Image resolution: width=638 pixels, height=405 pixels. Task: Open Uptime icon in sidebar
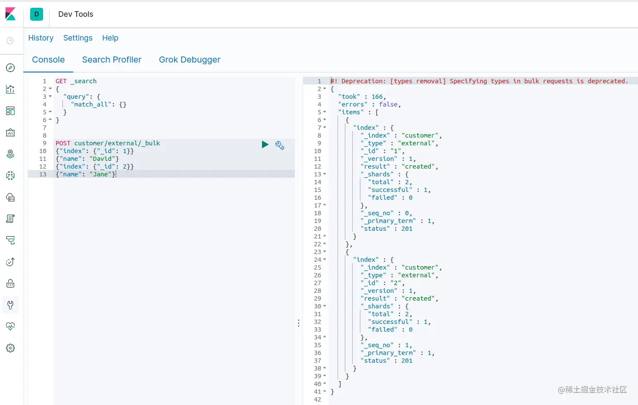tap(10, 262)
